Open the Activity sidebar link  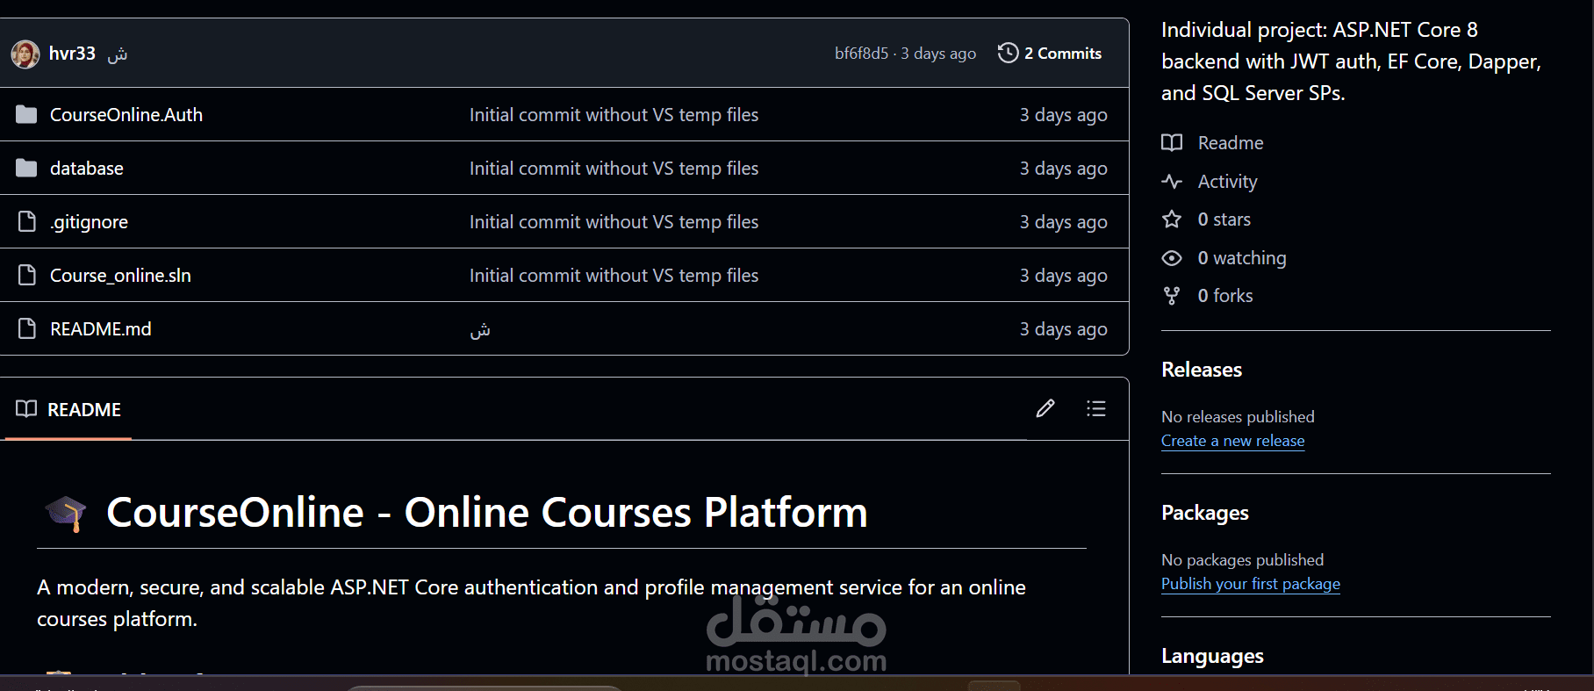tap(1227, 182)
